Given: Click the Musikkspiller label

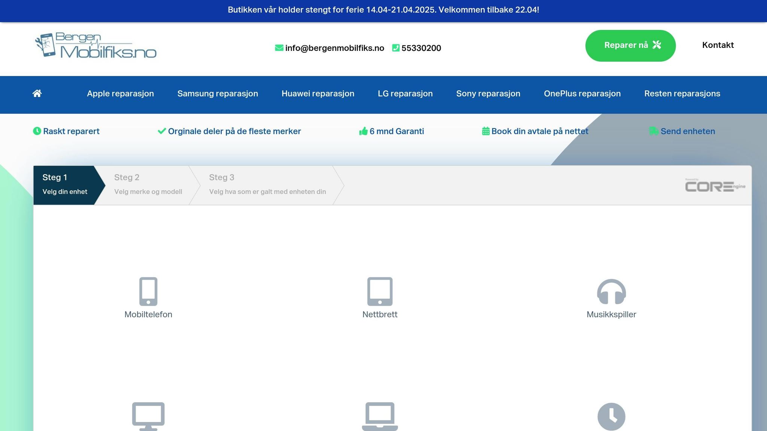Looking at the screenshot, I should [611, 314].
